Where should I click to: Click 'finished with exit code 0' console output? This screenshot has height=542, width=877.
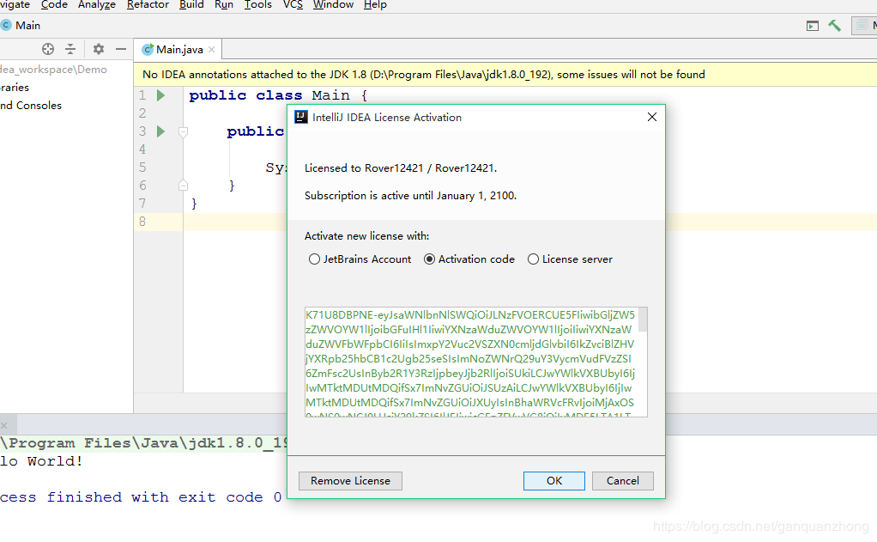tap(165, 497)
